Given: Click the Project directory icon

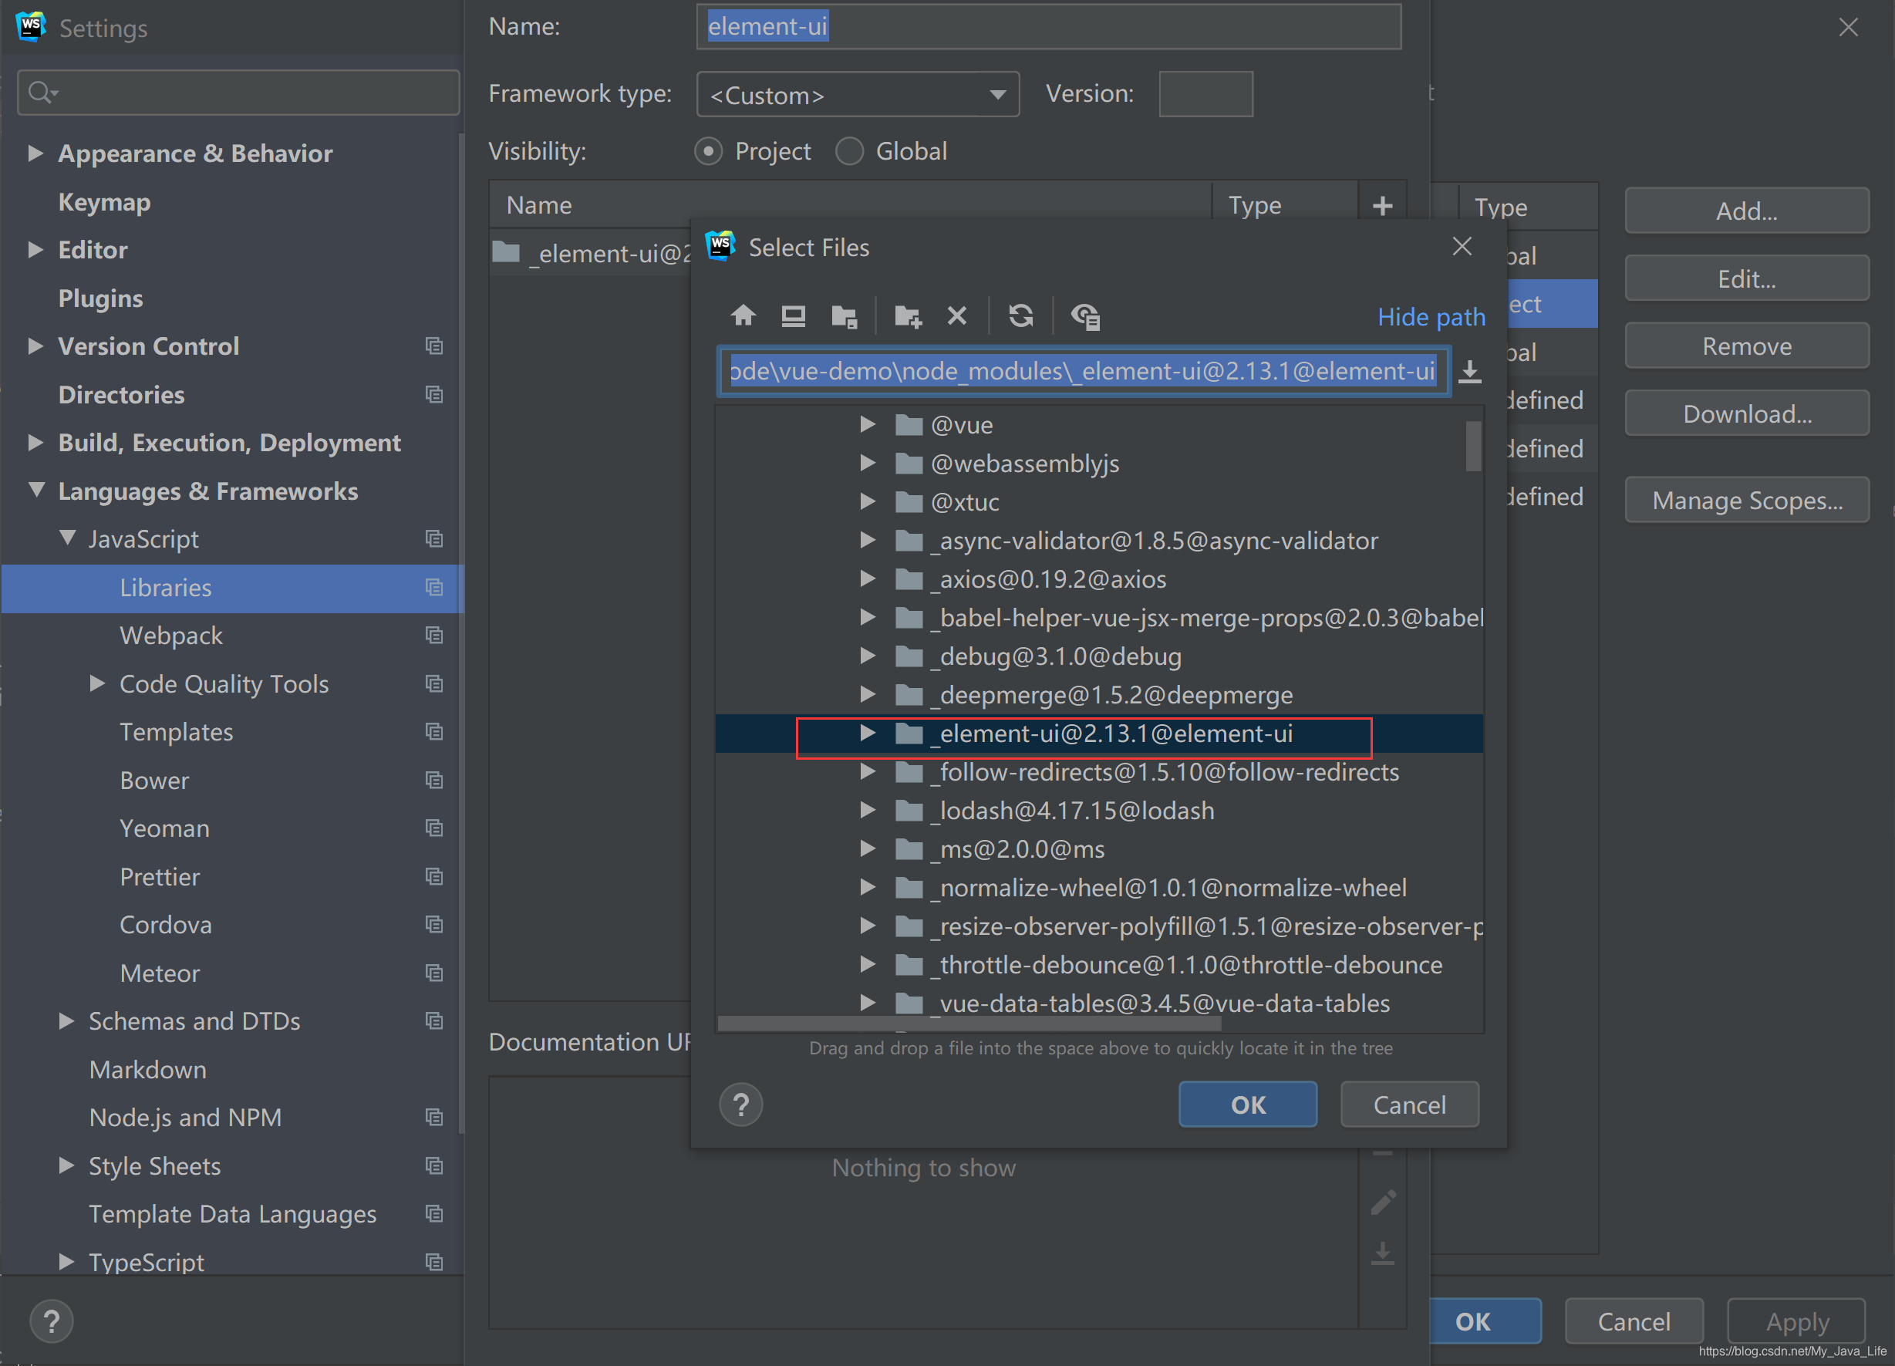Looking at the screenshot, I should [845, 315].
